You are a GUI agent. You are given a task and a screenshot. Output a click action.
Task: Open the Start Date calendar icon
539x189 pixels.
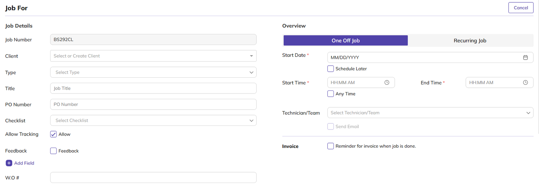[x=525, y=58]
